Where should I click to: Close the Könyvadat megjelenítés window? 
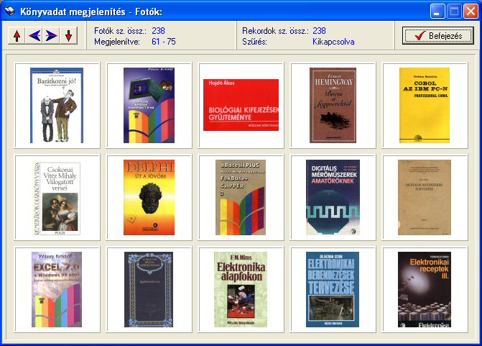[471, 12]
